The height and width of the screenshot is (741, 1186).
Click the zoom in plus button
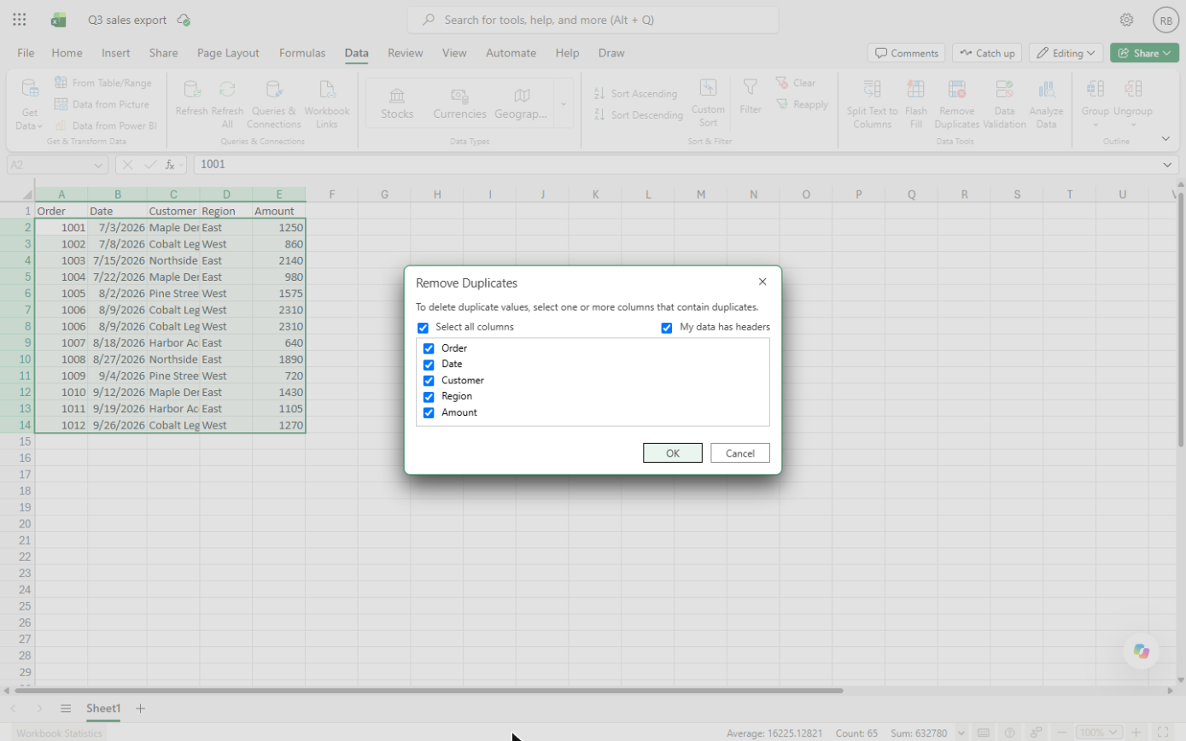(x=1136, y=732)
